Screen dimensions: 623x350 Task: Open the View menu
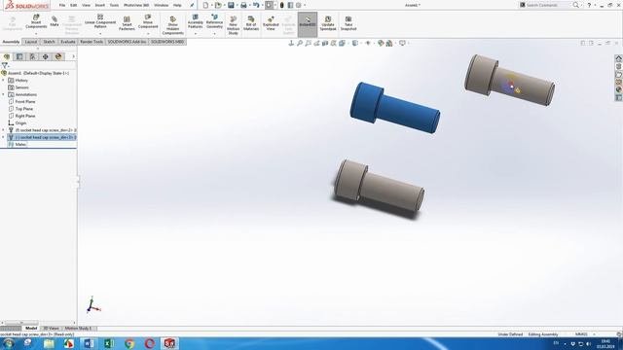(86, 5)
